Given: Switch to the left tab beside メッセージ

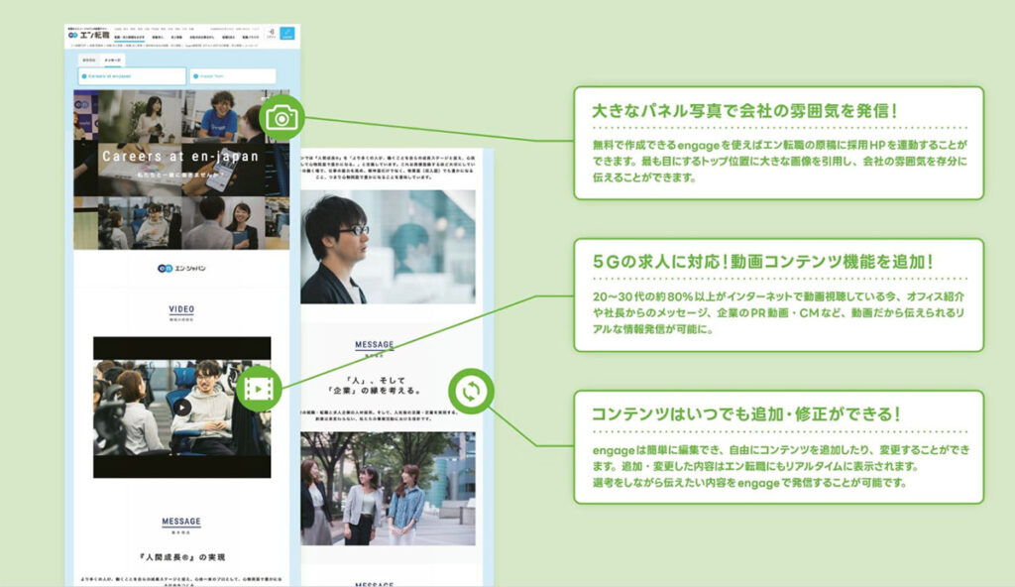Looking at the screenshot, I should [x=89, y=60].
